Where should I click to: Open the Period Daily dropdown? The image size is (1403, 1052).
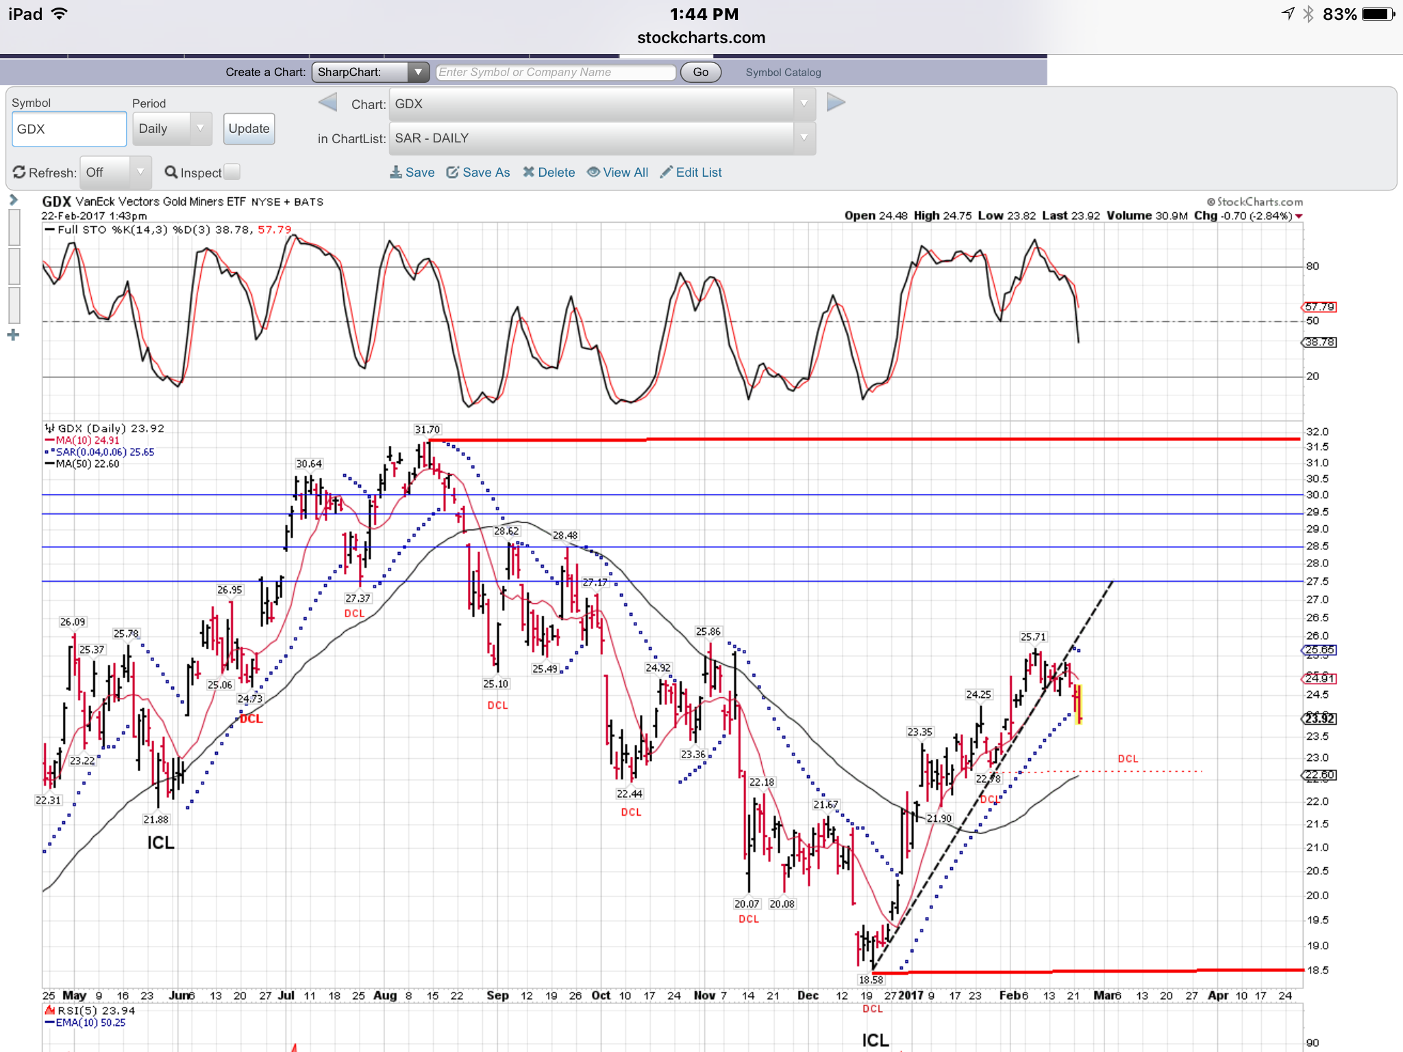coord(172,129)
